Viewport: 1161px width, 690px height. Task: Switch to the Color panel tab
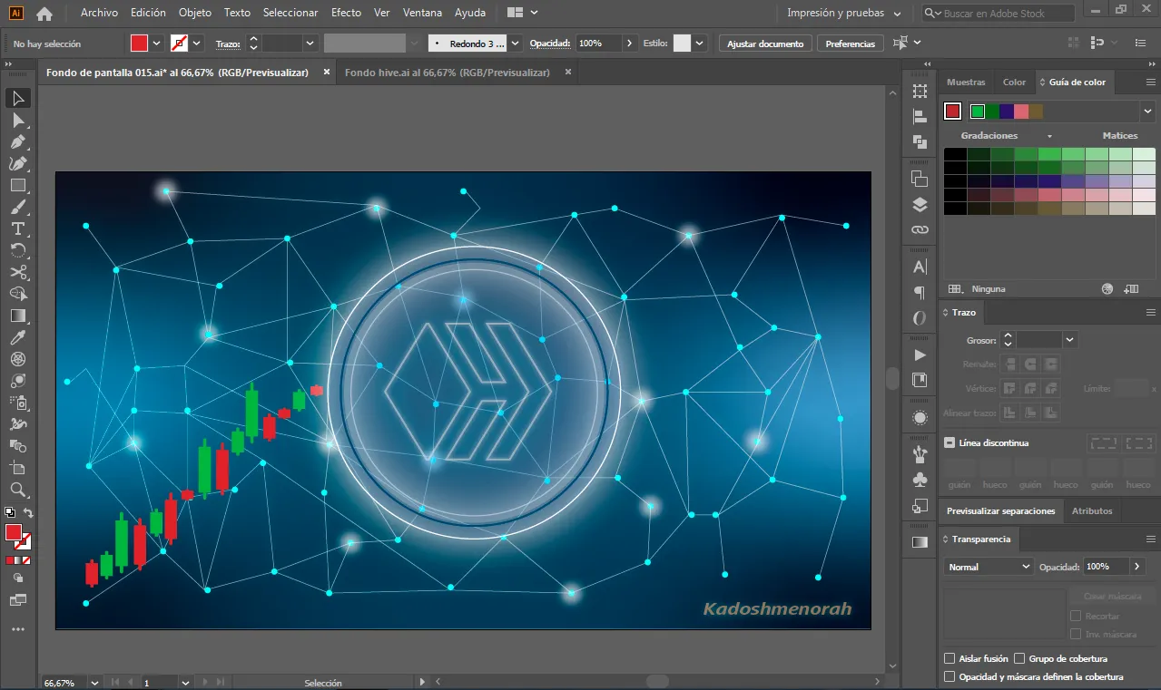(1014, 83)
